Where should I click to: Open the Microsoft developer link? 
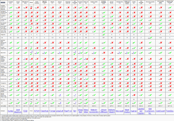pos(120,111)
